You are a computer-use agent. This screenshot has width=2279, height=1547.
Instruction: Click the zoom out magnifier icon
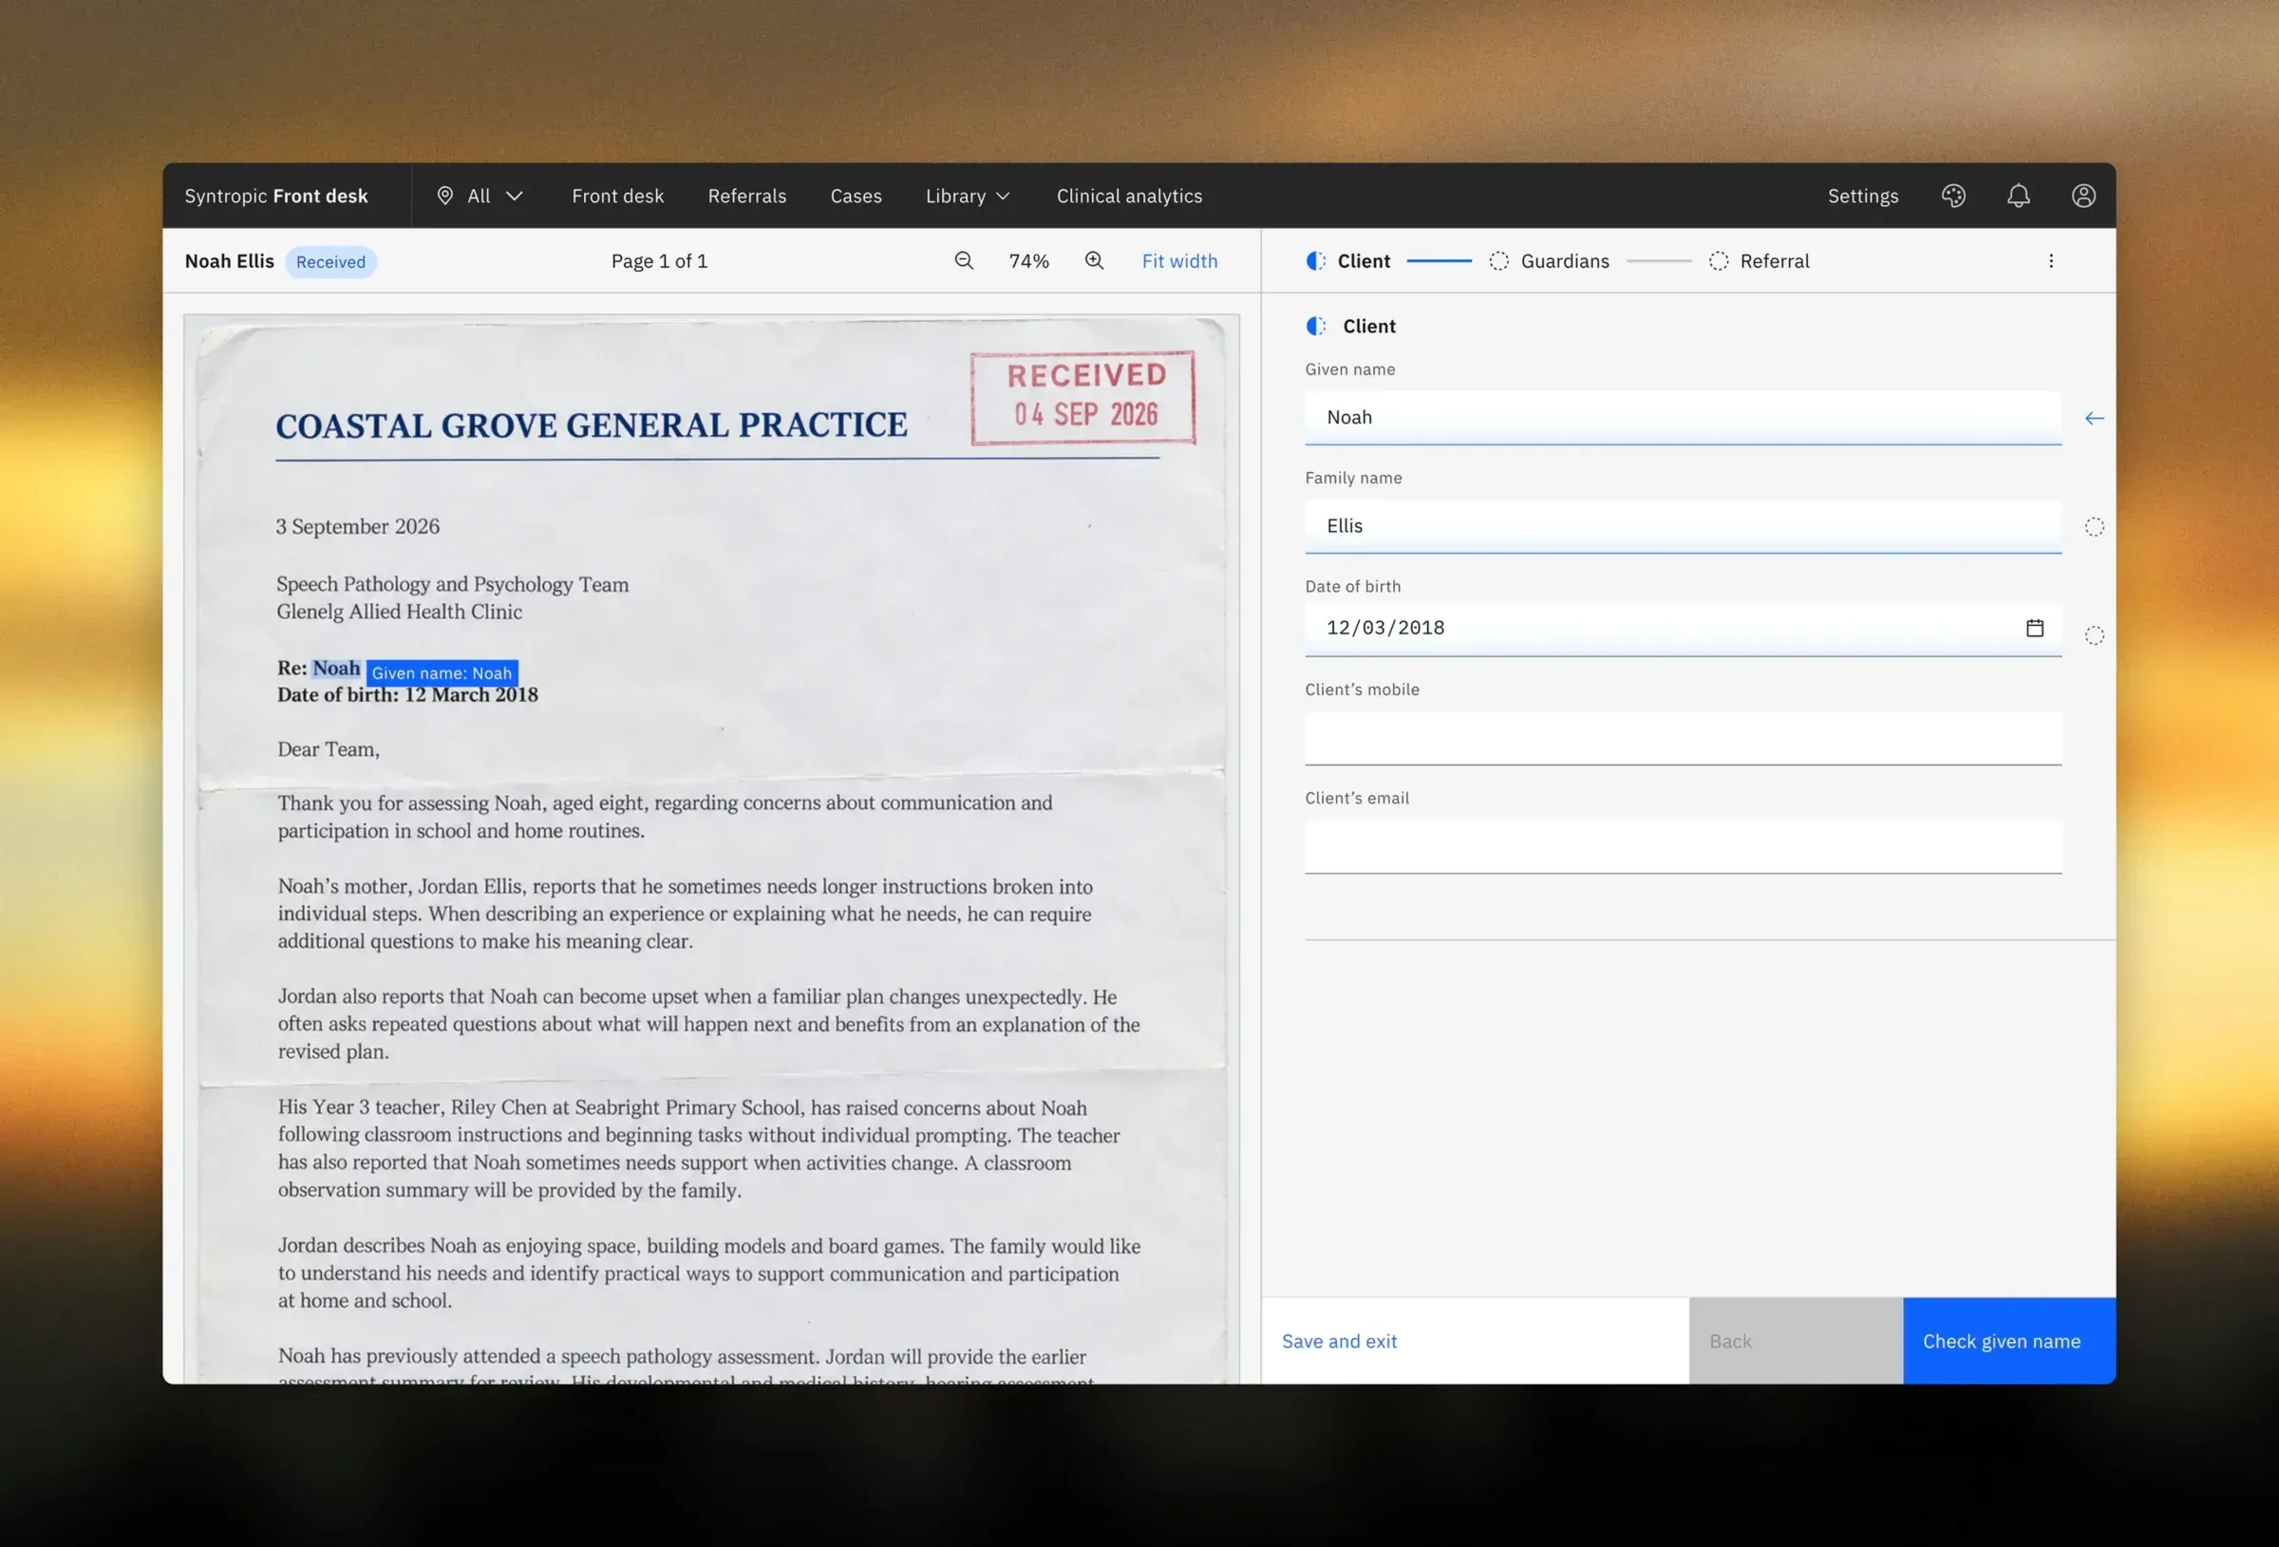coord(964,261)
